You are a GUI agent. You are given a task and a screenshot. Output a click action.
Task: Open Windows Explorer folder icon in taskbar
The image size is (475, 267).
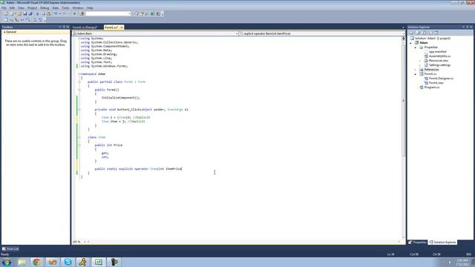pos(22,262)
